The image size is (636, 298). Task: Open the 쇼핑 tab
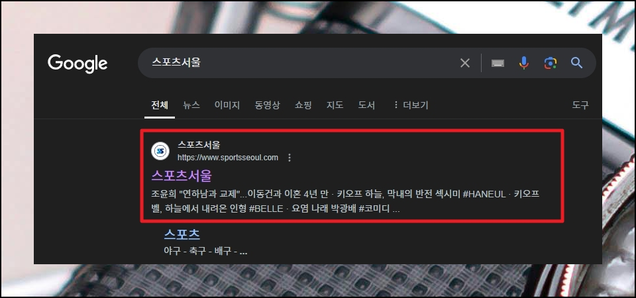(303, 105)
